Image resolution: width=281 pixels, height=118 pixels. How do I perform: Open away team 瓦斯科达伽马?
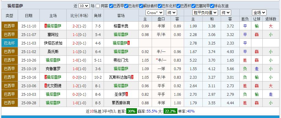tap(120, 77)
